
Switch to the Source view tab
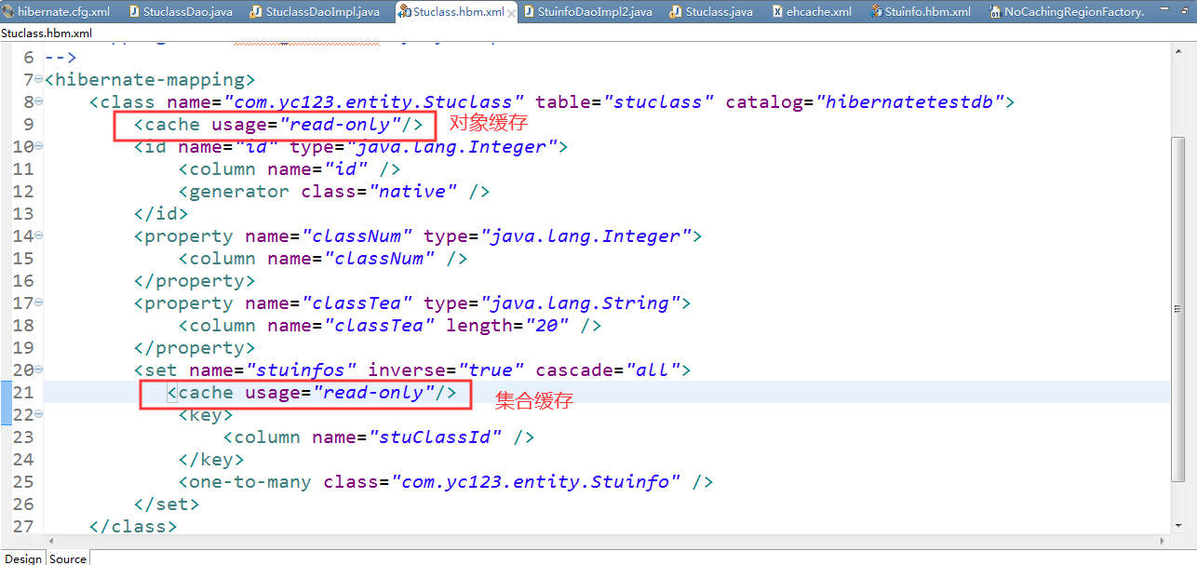[68, 558]
